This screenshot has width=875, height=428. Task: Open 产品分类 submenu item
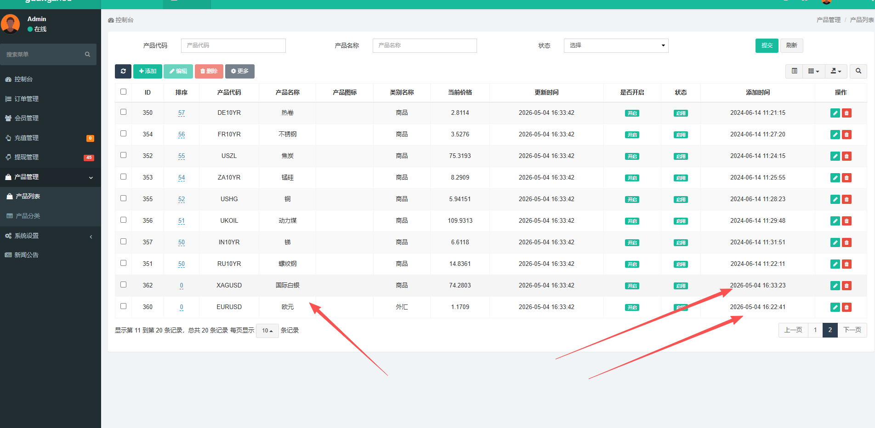pyautogui.click(x=51, y=216)
